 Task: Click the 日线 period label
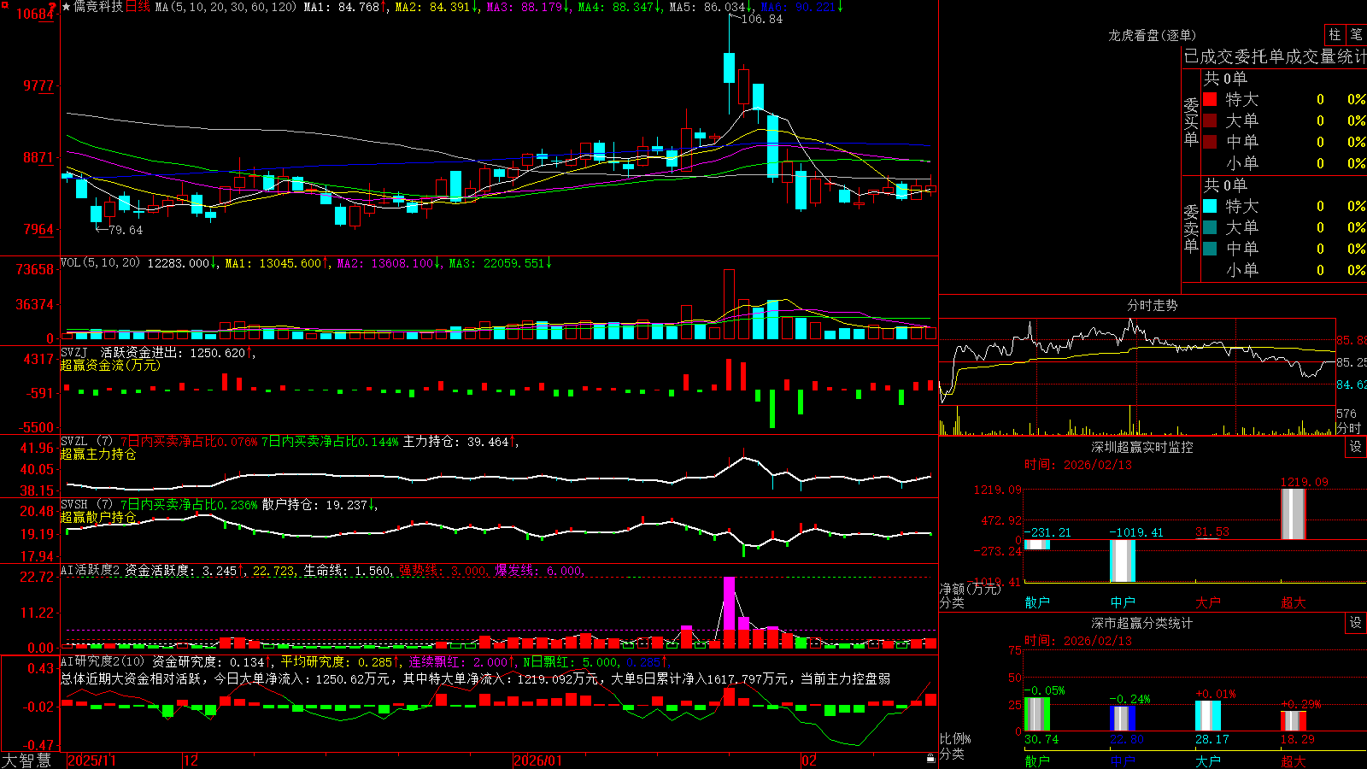point(138,7)
